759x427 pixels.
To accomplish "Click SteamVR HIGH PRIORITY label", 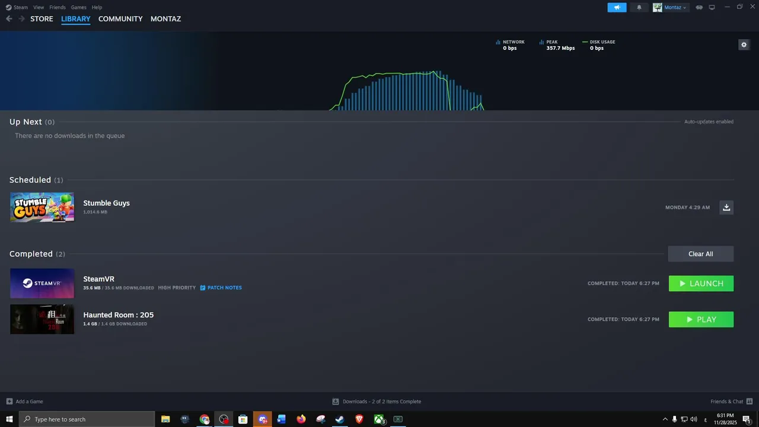I will click(177, 288).
